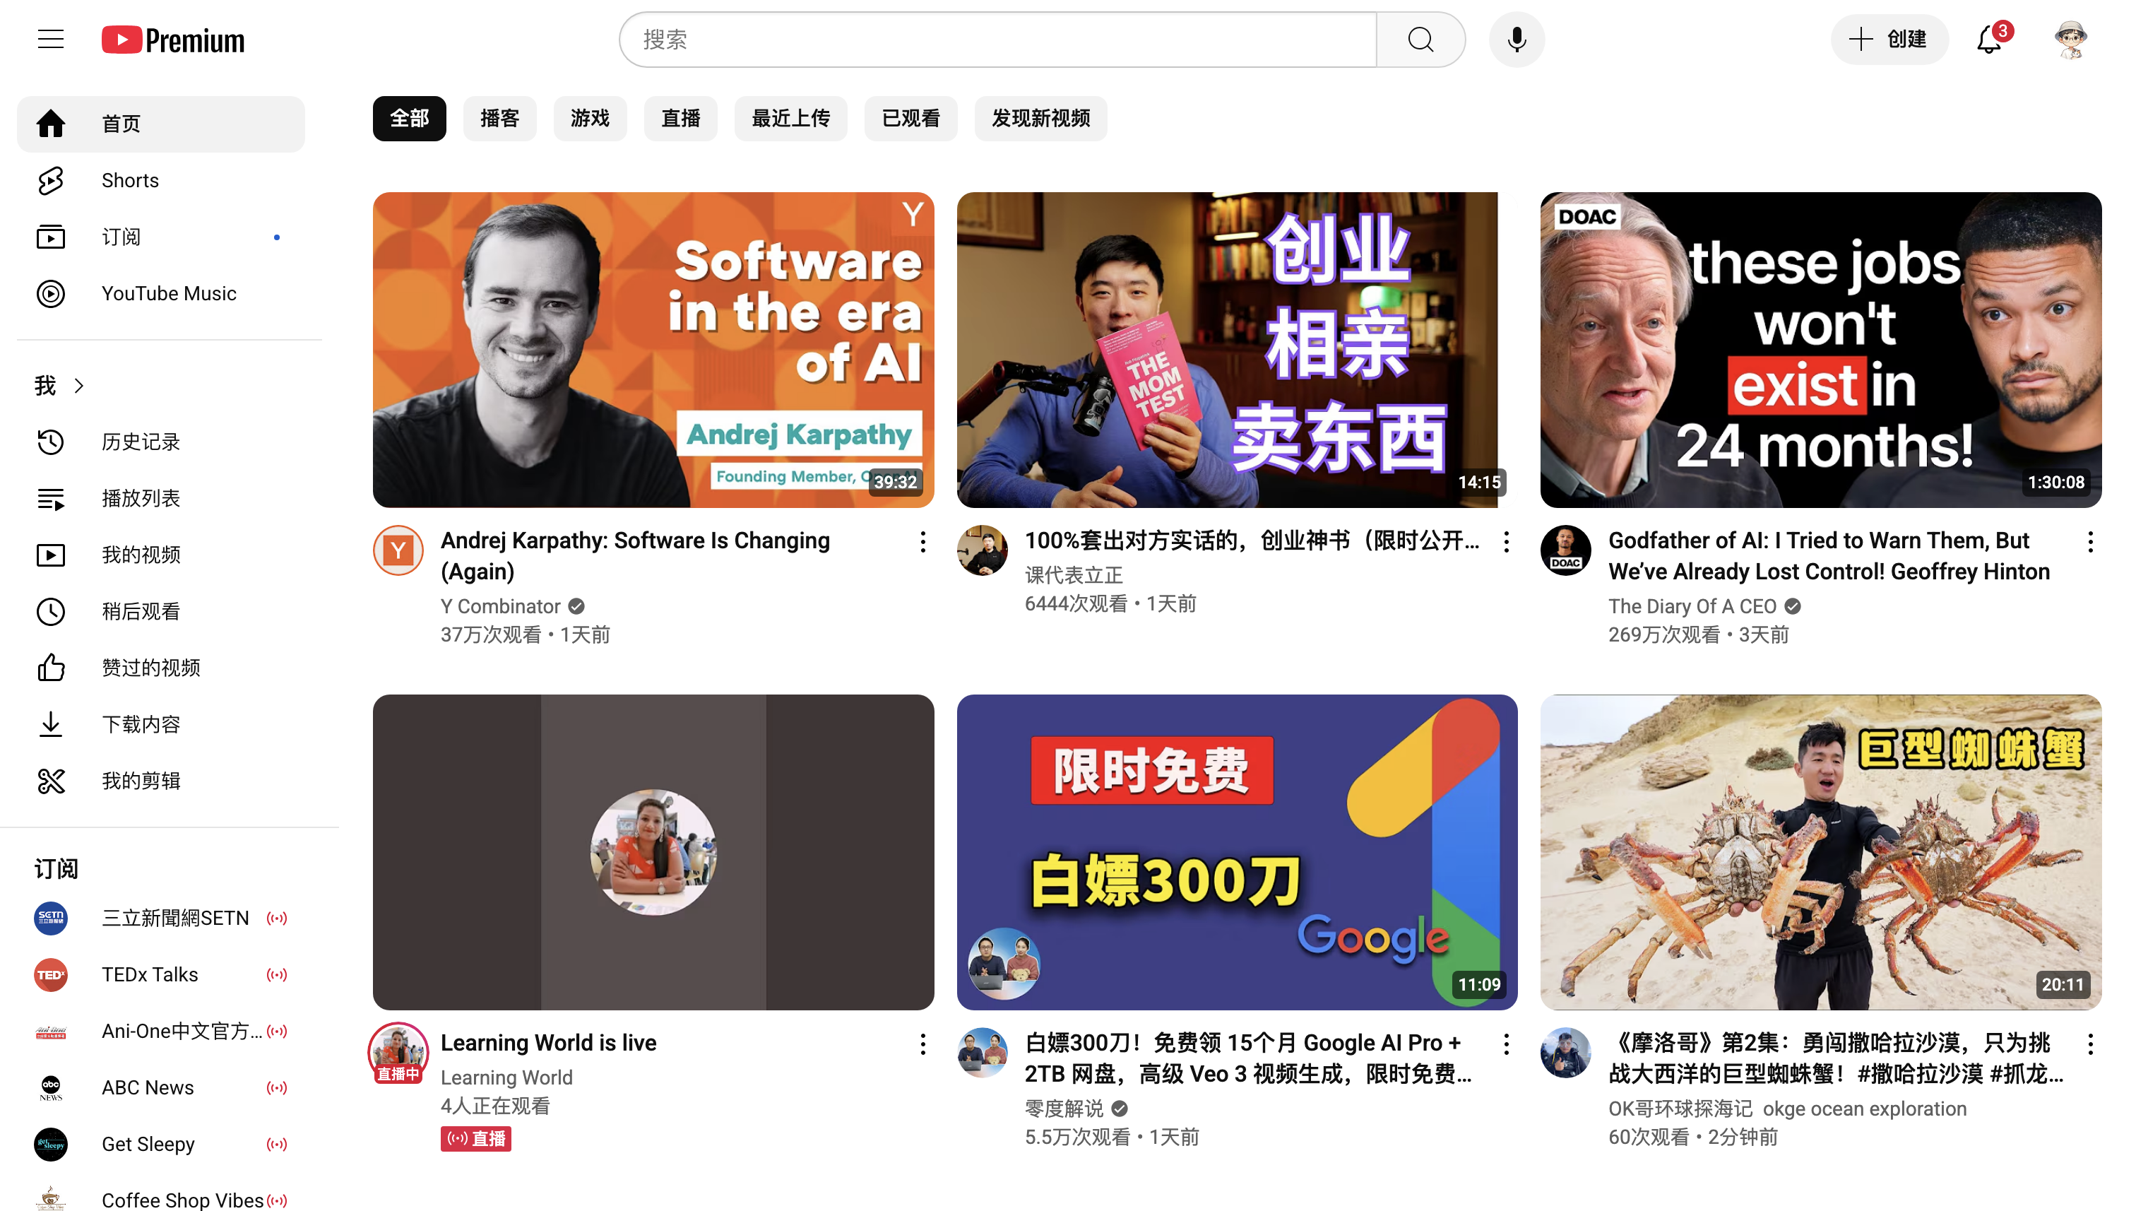Open the 零度解说 channel name link
2136x1211 pixels.
pos(1064,1109)
